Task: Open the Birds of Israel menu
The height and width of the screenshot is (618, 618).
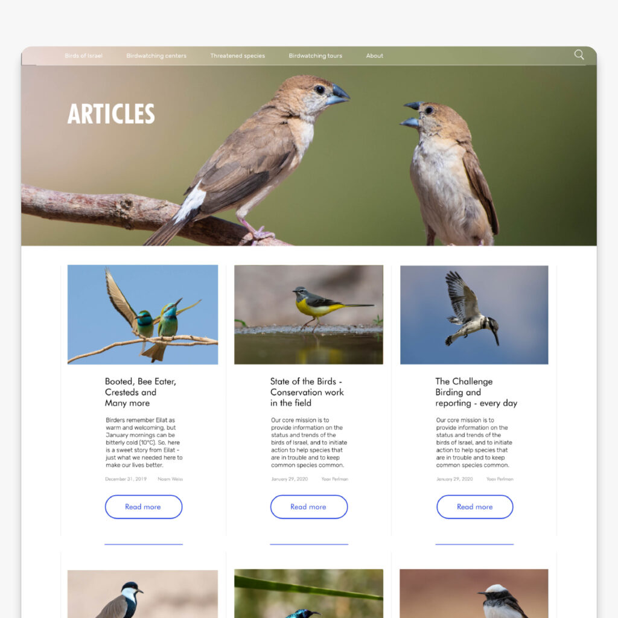Action: click(x=83, y=56)
